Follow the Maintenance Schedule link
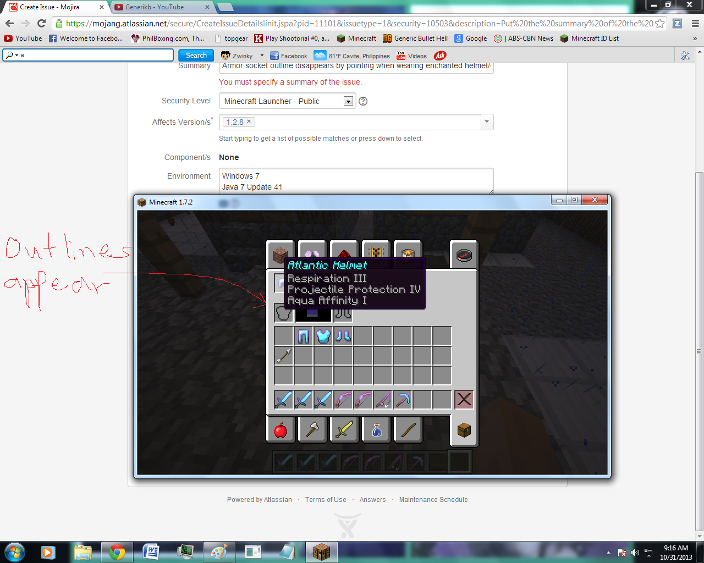This screenshot has width=704, height=563. pyautogui.click(x=433, y=500)
